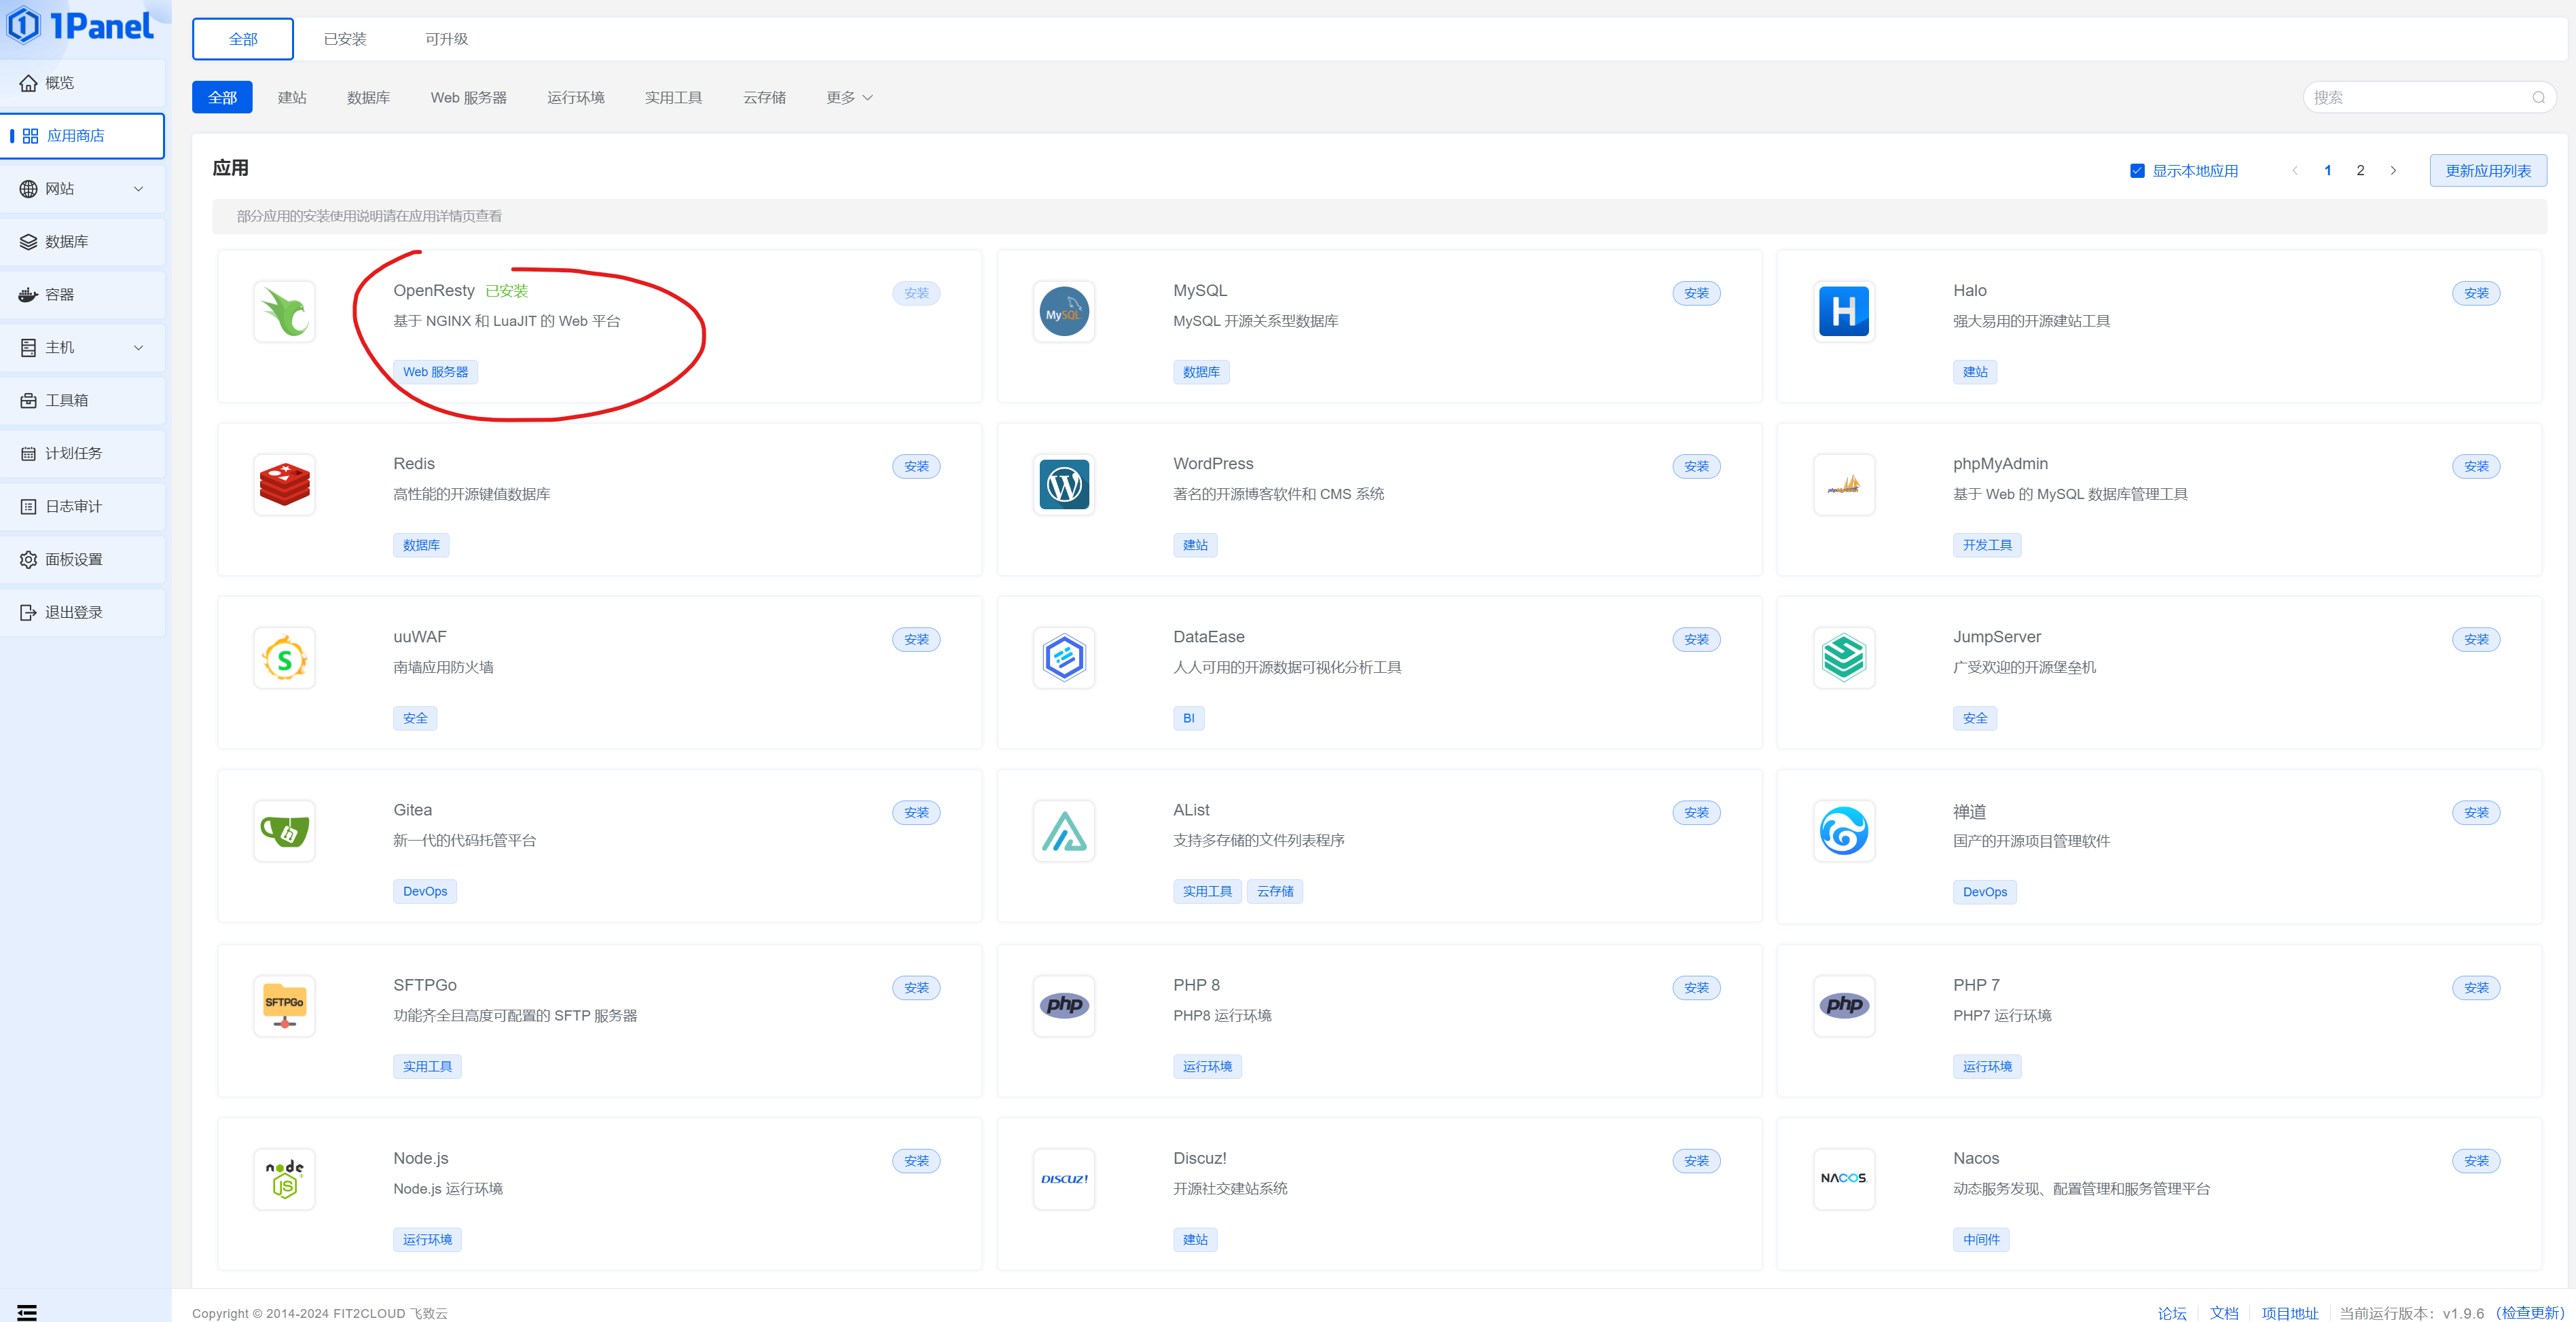Select the top 全部 tab
This screenshot has width=2576, height=1322.
click(x=243, y=39)
